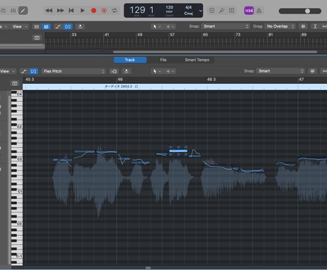This screenshot has width=327, height=270.
Task: Adjust the master volume slider knob
Action: coord(307,11)
